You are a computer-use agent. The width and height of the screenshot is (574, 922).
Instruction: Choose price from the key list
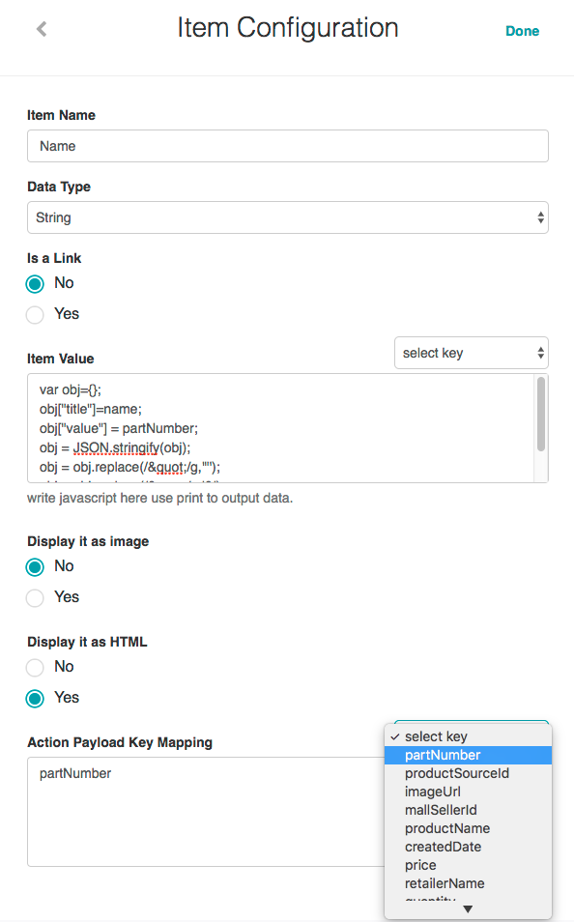pyautogui.click(x=468, y=865)
